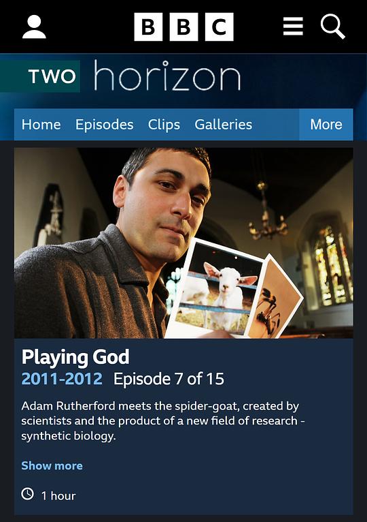Click the horizon programme title logo
The height and width of the screenshot is (522, 367).
[x=167, y=76]
